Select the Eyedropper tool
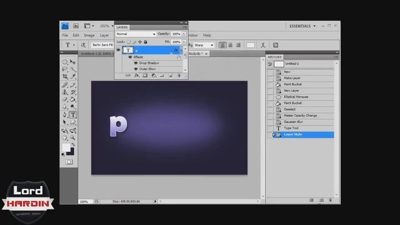Image resolution: width=400 pixels, height=225 pixels. [73, 76]
